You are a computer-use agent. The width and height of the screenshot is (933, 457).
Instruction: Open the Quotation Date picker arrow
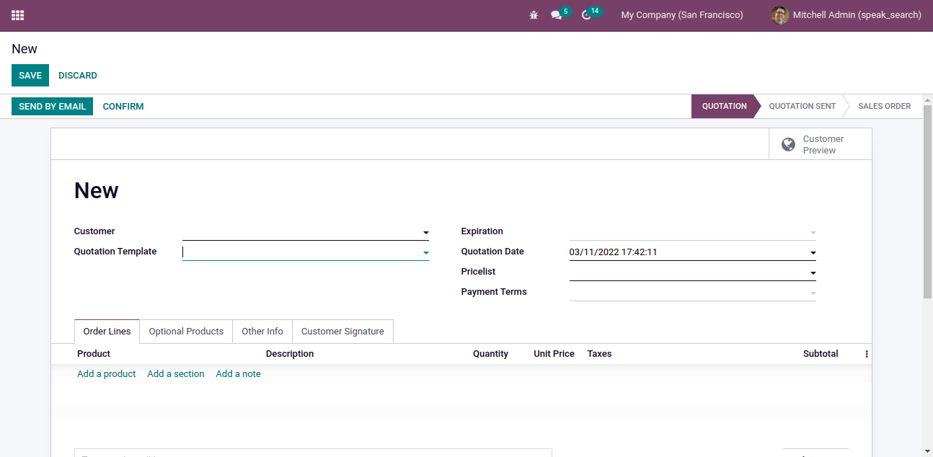(813, 253)
